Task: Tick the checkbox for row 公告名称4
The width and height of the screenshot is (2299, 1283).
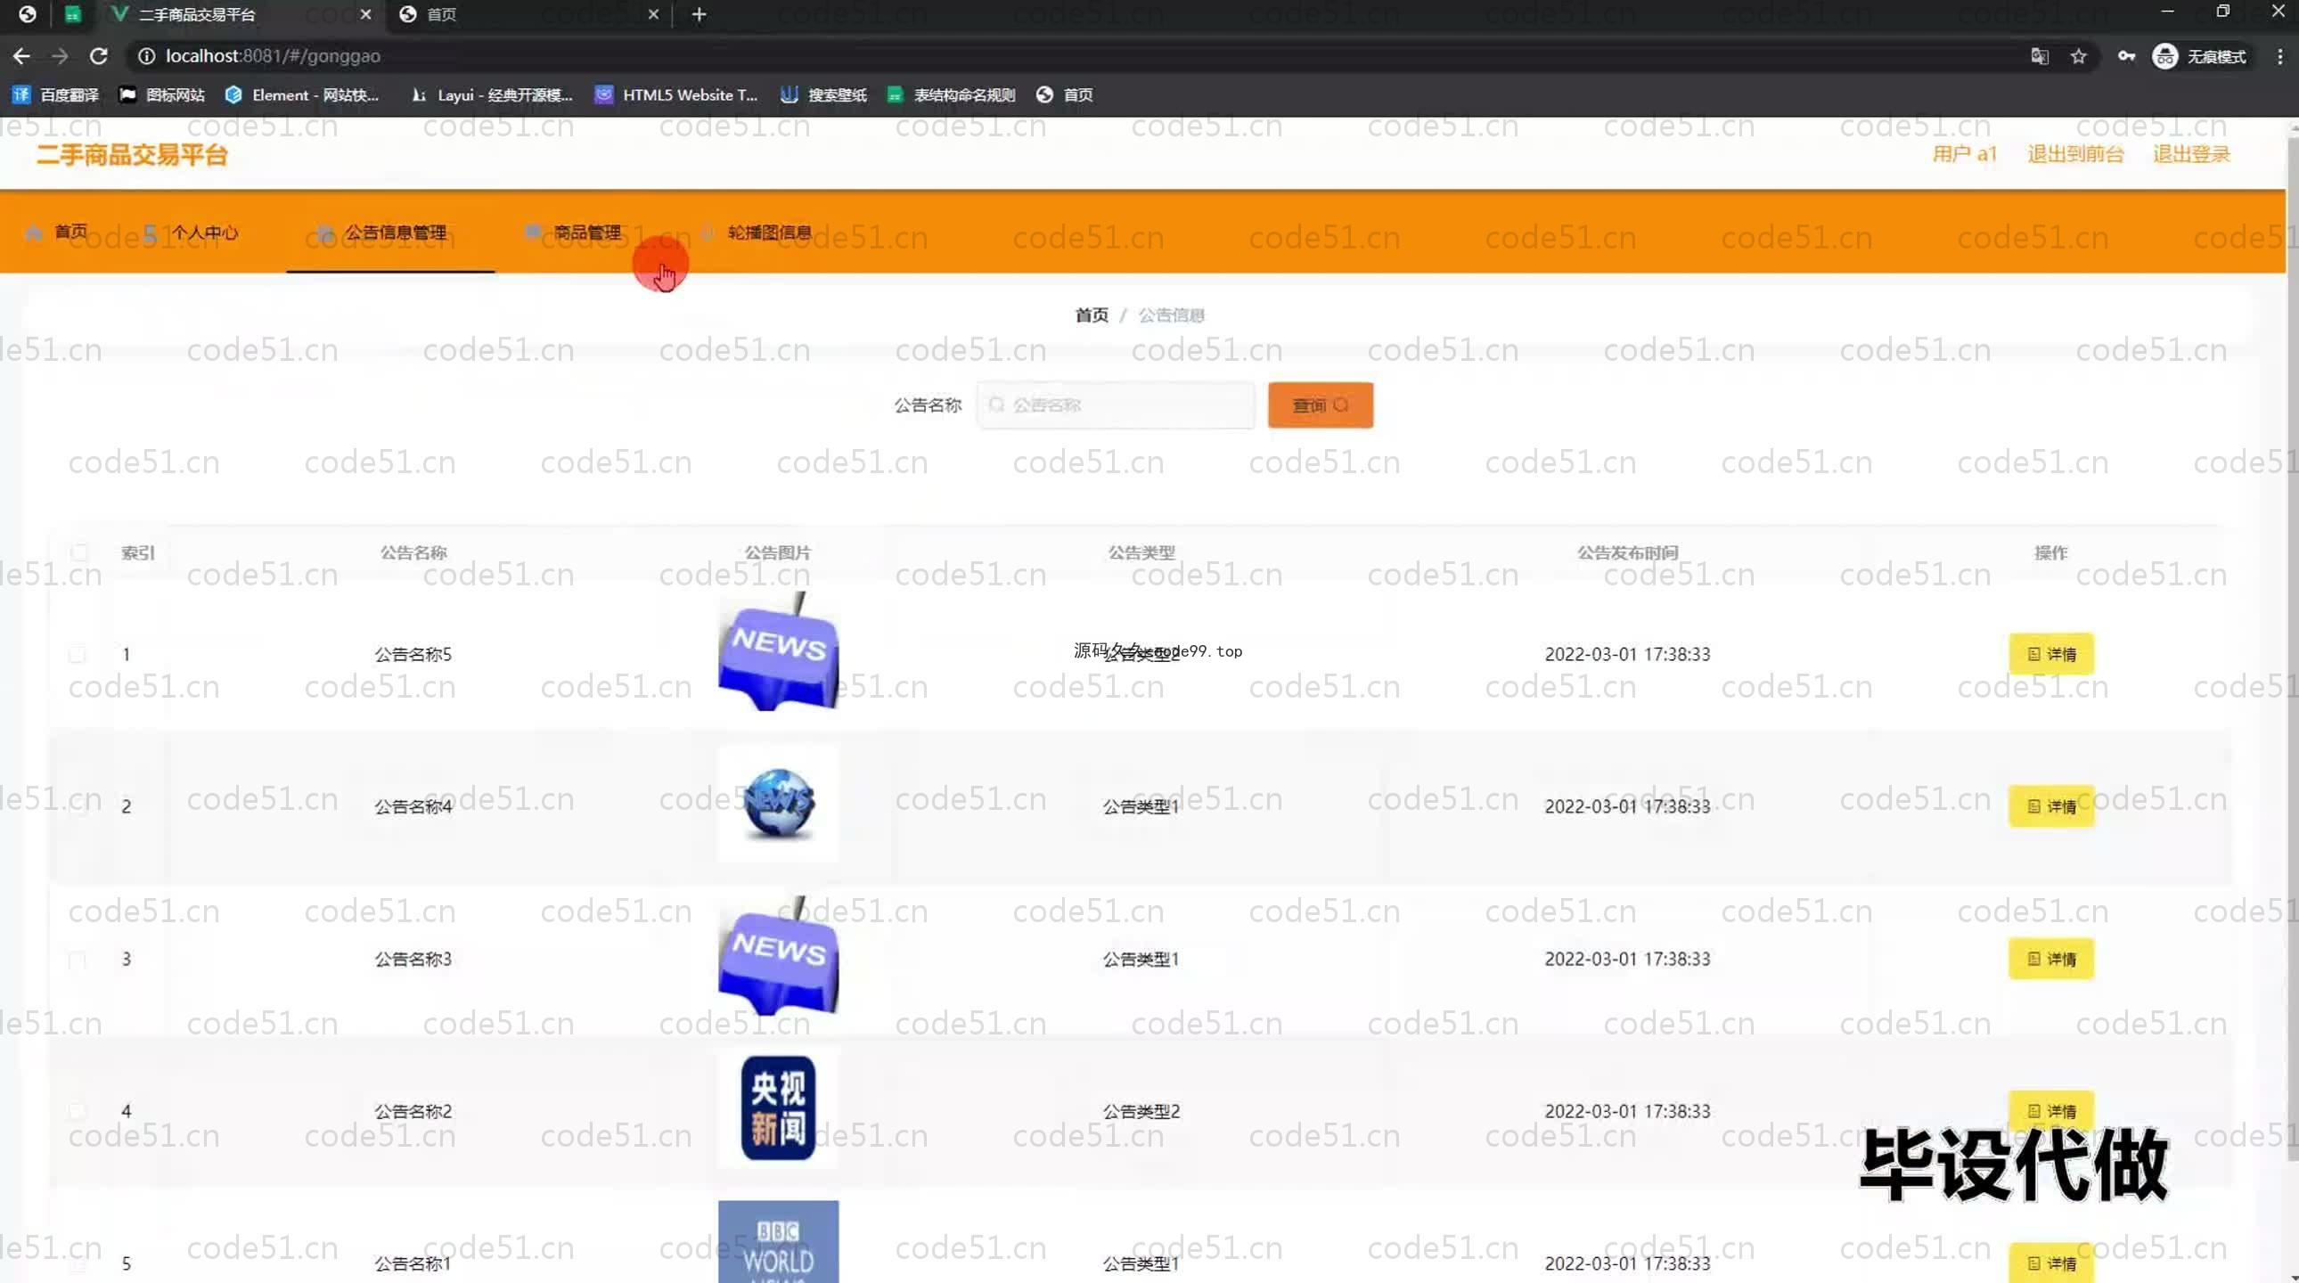Action: tap(78, 806)
